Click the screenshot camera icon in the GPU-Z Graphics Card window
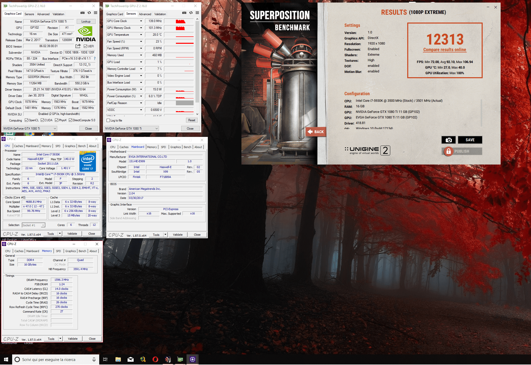Viewport: 531px width, 365px height. [x=83, y=13]
